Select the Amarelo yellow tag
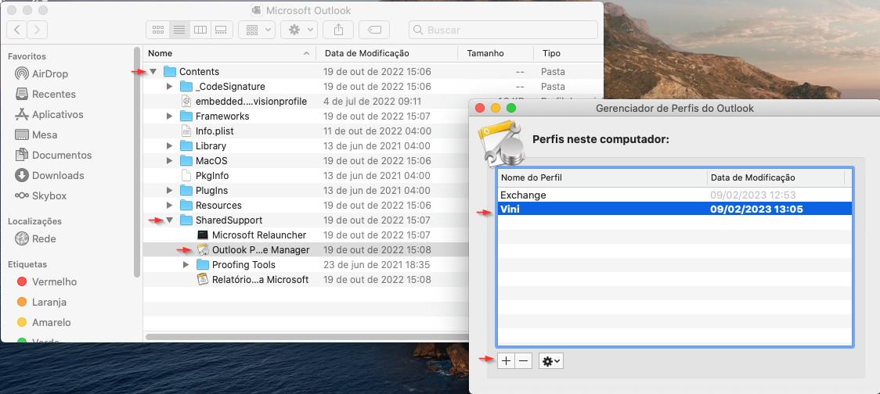The image size is (880, 394). click(44, 322)
